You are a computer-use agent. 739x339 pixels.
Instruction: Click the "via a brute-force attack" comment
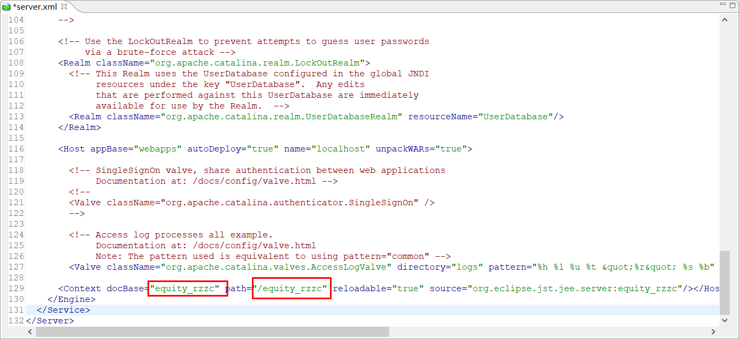(160, 52)
